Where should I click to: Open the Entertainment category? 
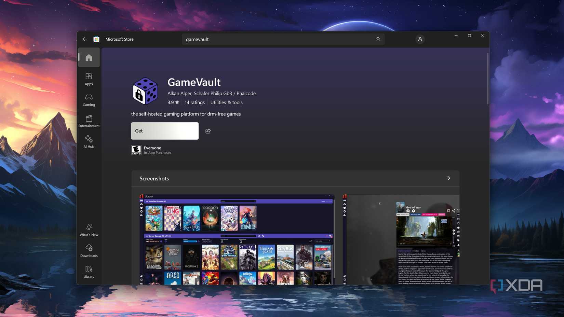point(89,121)
